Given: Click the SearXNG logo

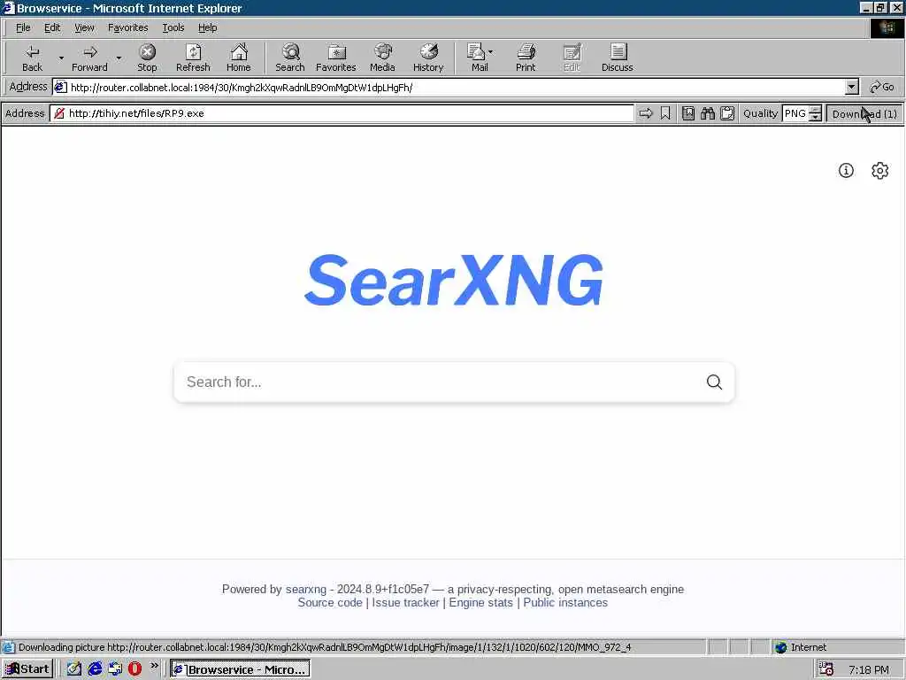Looking at the screenshot, I should 454,281.
